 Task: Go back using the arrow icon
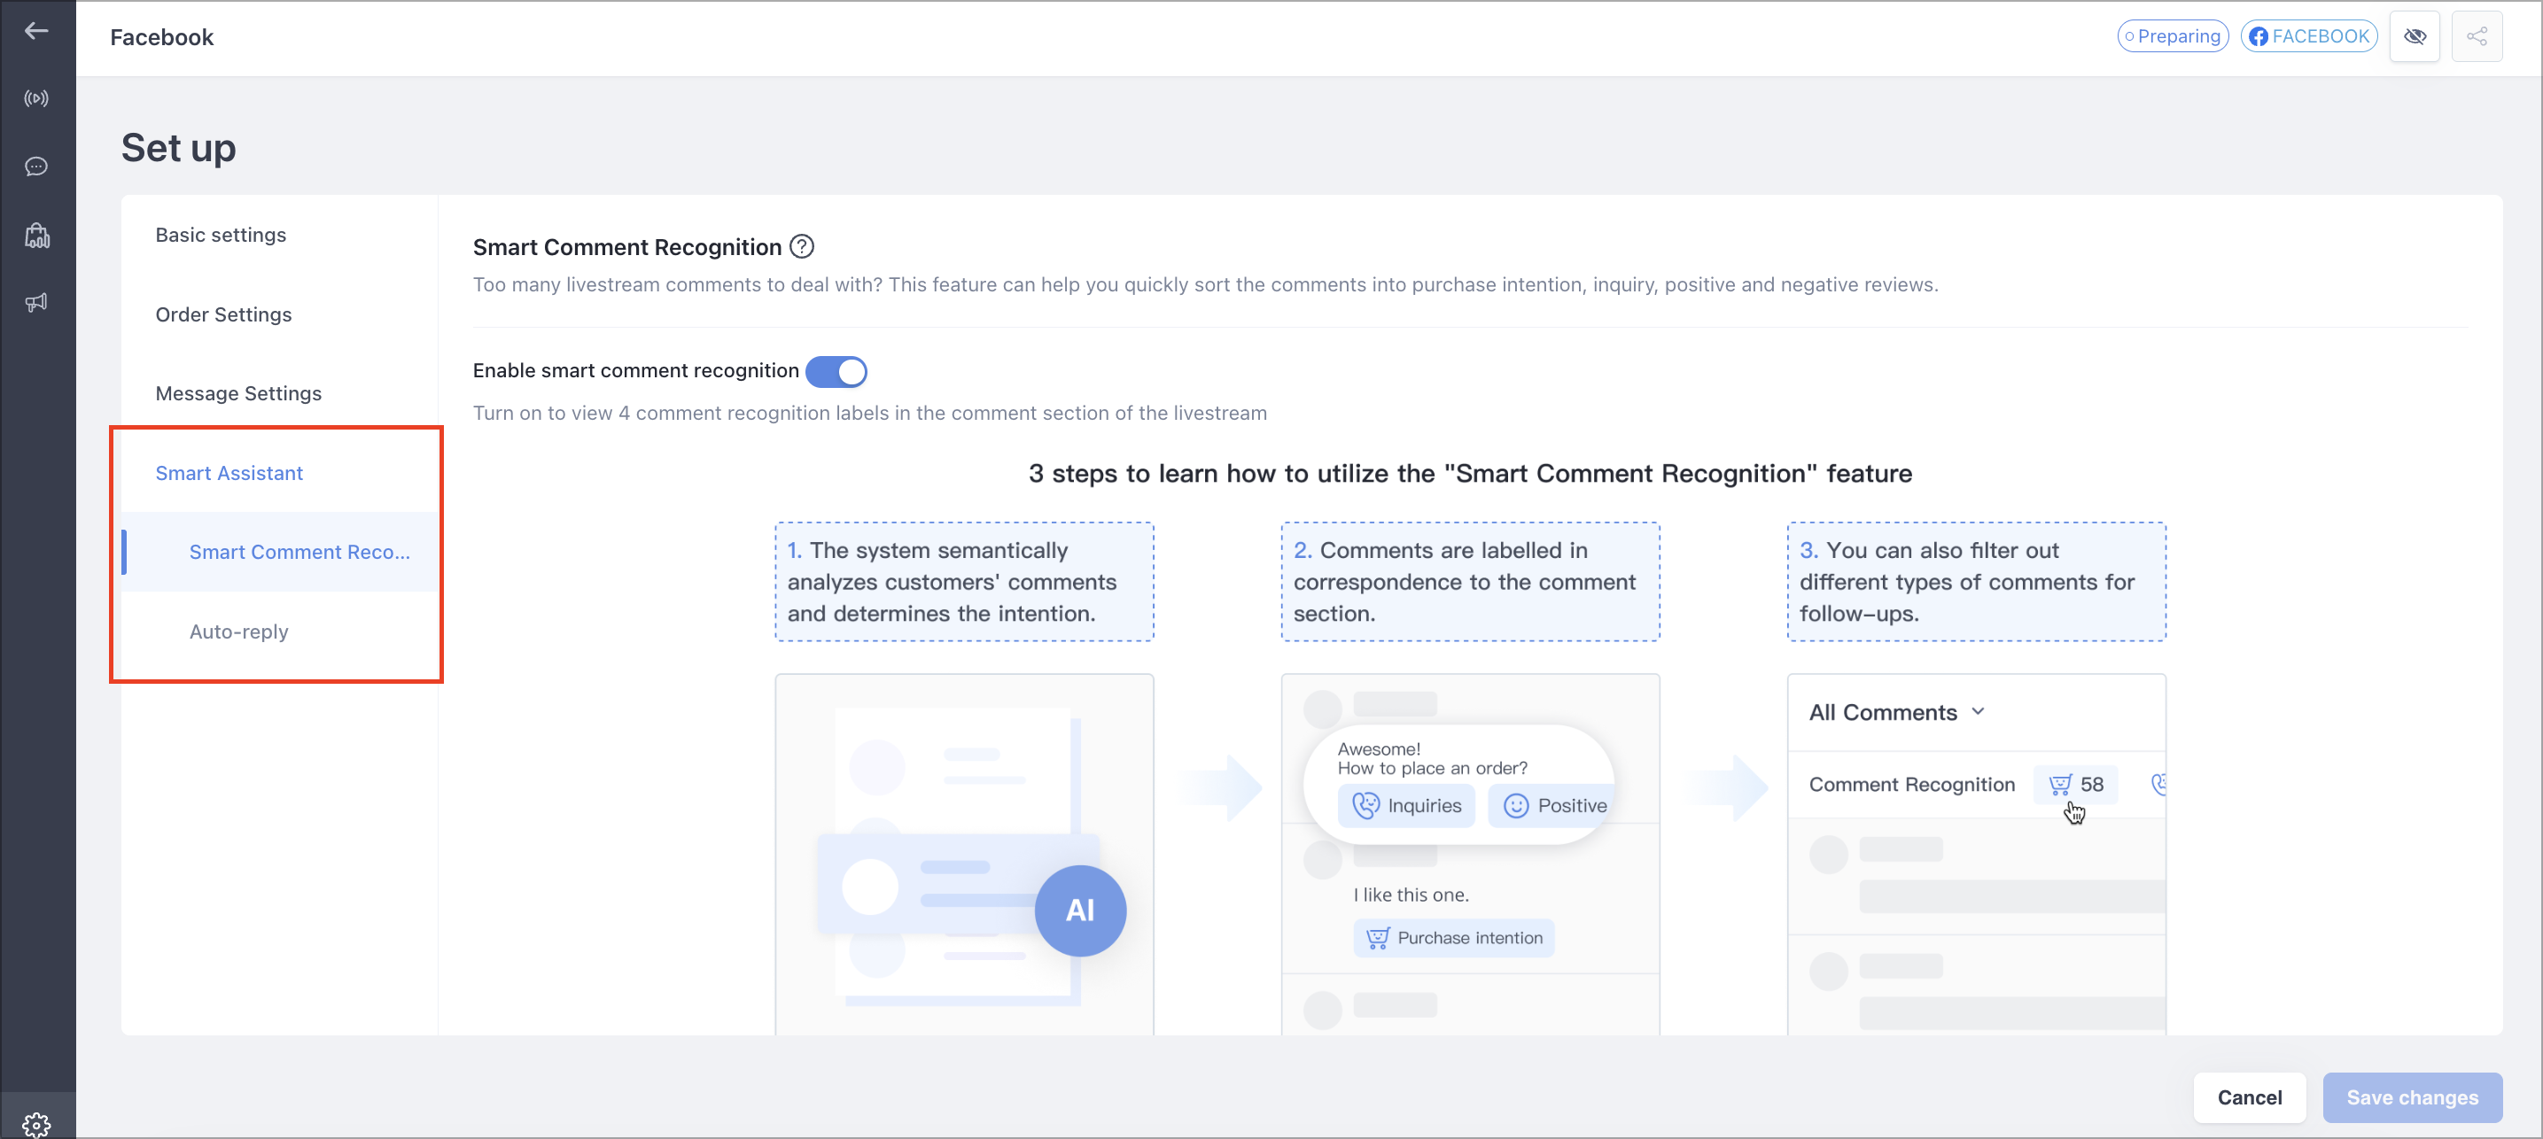point(36,32)
